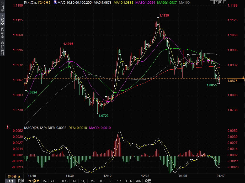Open the 240分 period dropdown

(14, 176)
